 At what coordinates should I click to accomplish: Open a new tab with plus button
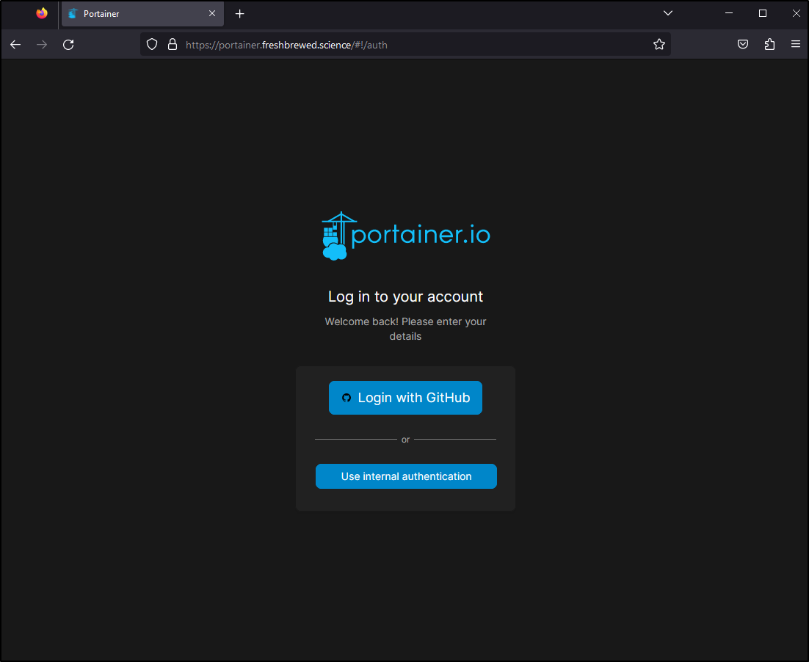240,14
